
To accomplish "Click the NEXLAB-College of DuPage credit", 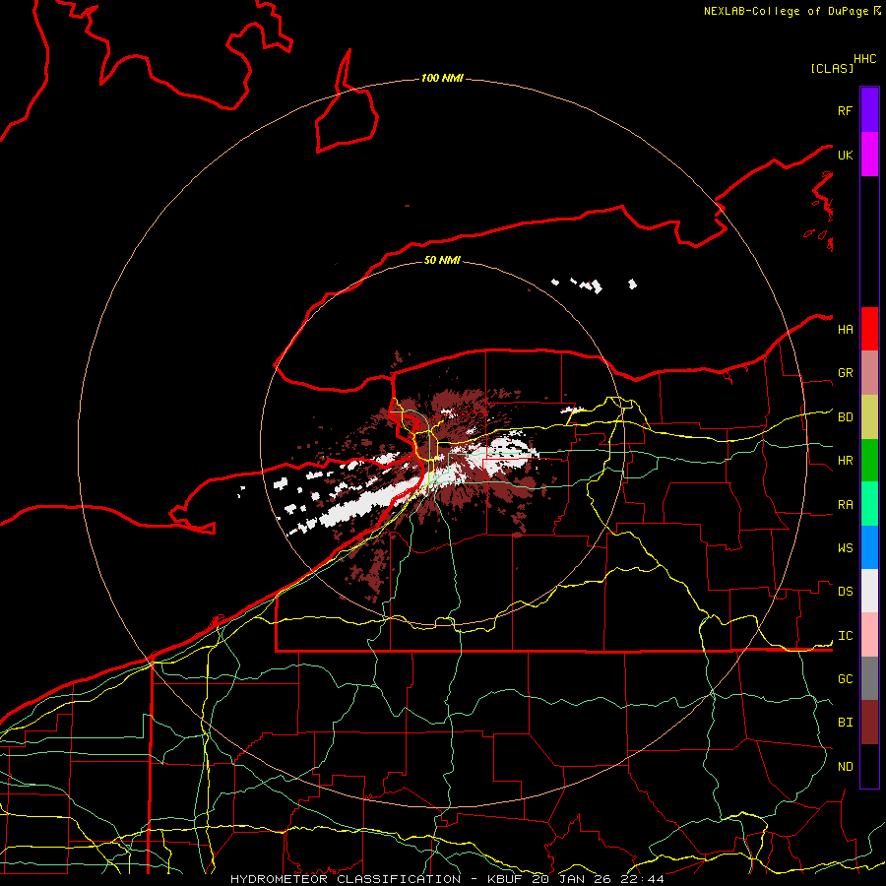I will click(x=787, y=11).
